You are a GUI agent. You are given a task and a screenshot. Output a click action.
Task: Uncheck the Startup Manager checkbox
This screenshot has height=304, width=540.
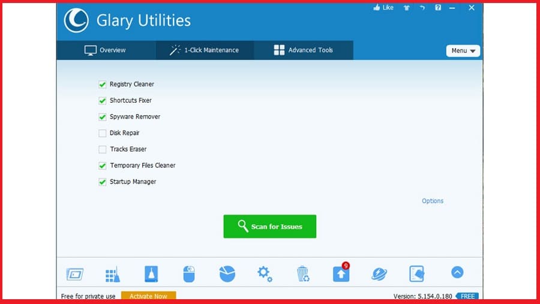point(102,181)
